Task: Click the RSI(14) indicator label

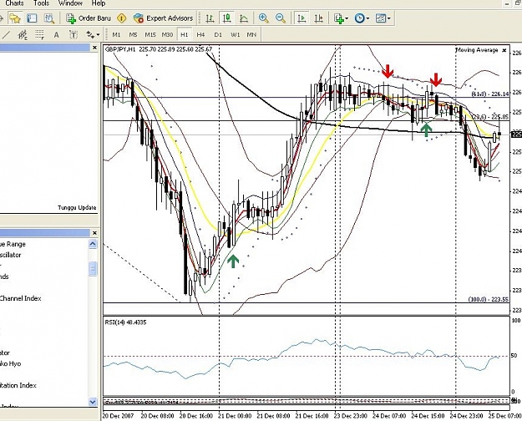Action: click(x=125, y=322)
